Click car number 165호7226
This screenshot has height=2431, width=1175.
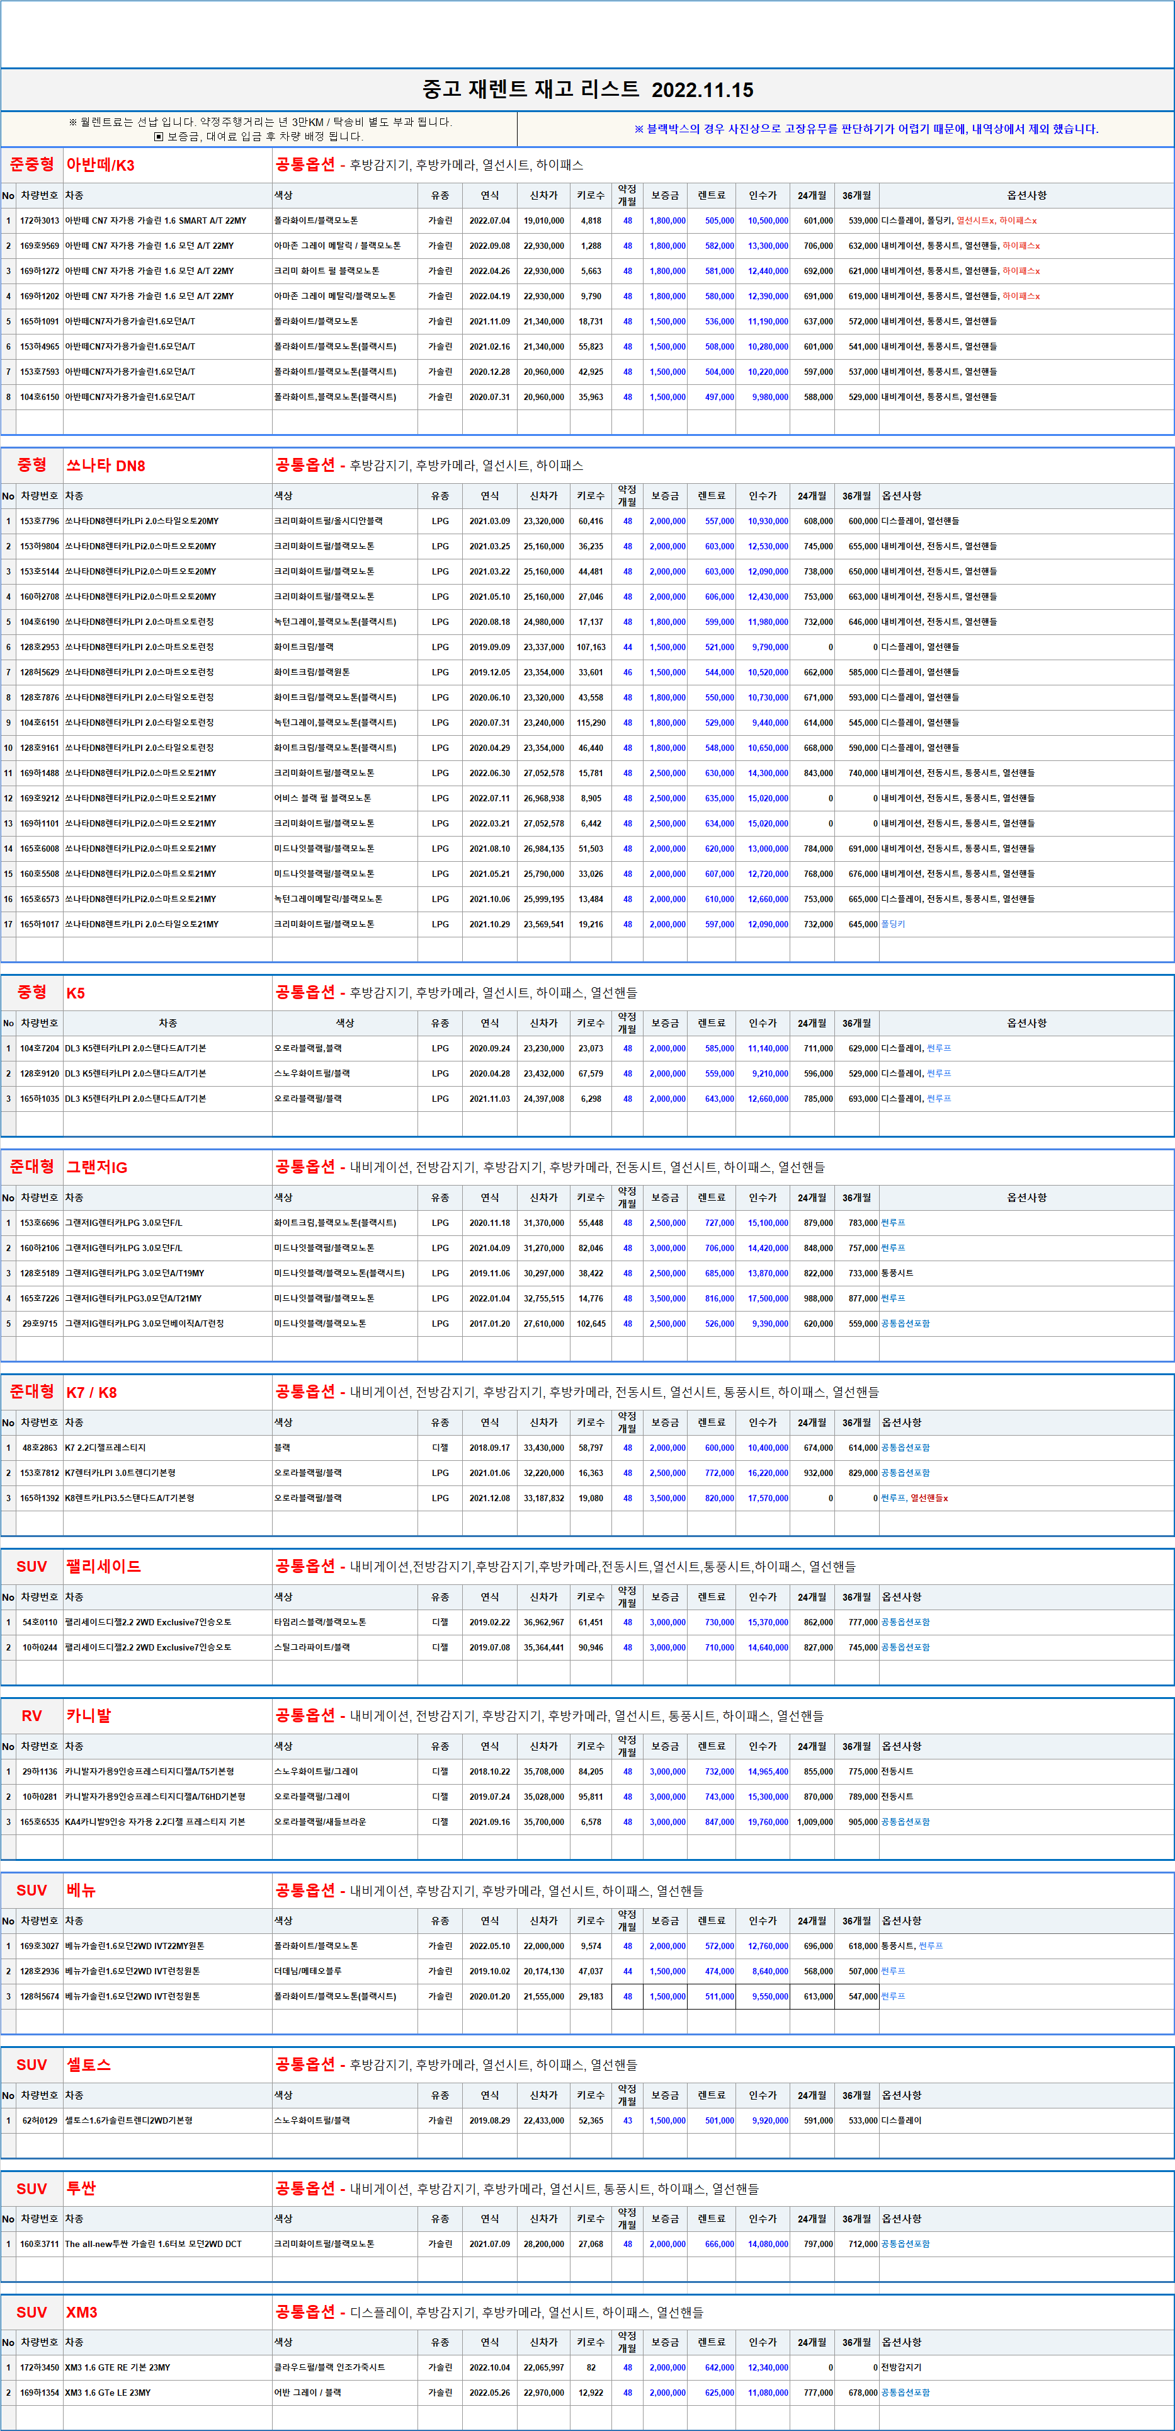tap(40, 1298)
